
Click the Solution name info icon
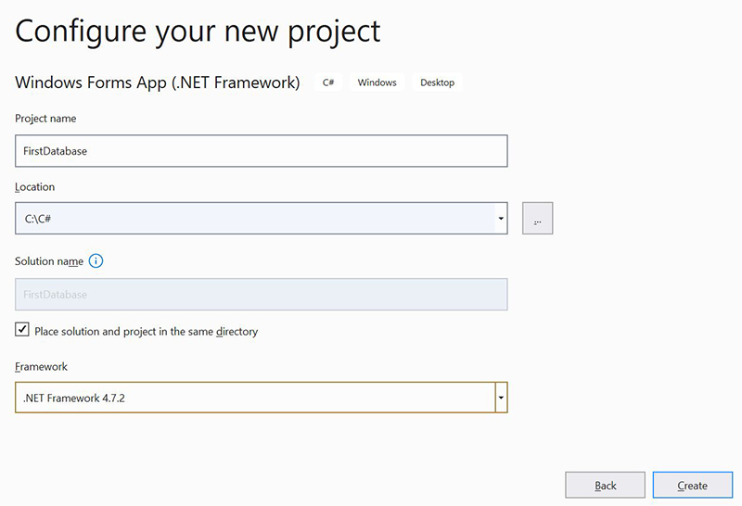click(96, 261)
